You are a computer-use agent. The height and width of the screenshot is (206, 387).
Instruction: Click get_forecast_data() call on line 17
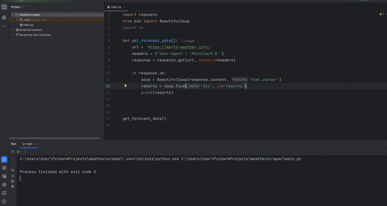(144, 118)
